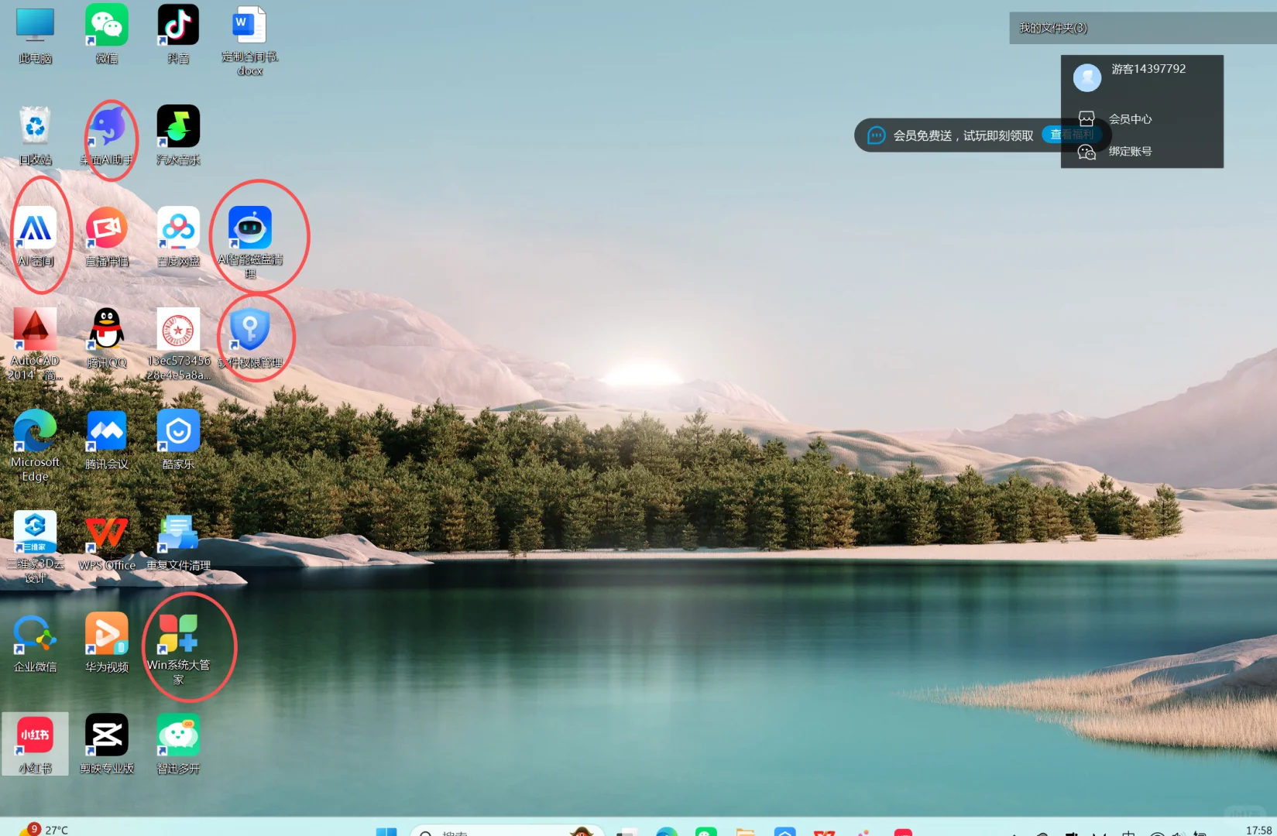This screenshot has width=1277, height=836.
Task: Open the 智迅多开 desktop shortcut
Action: 178,744
